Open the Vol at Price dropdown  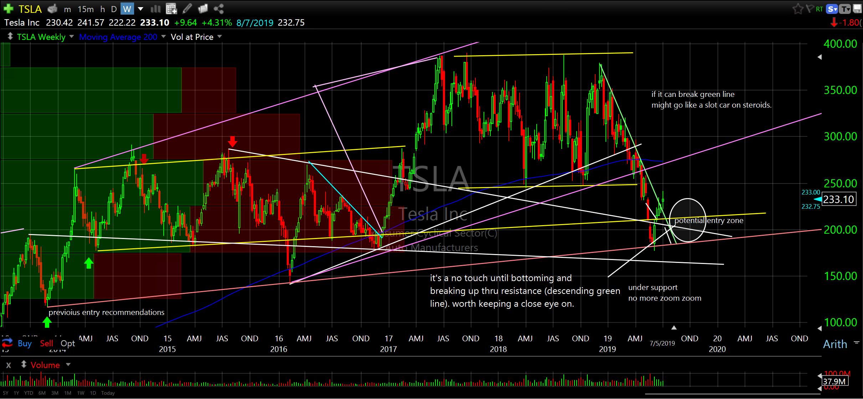pos(220,37)
